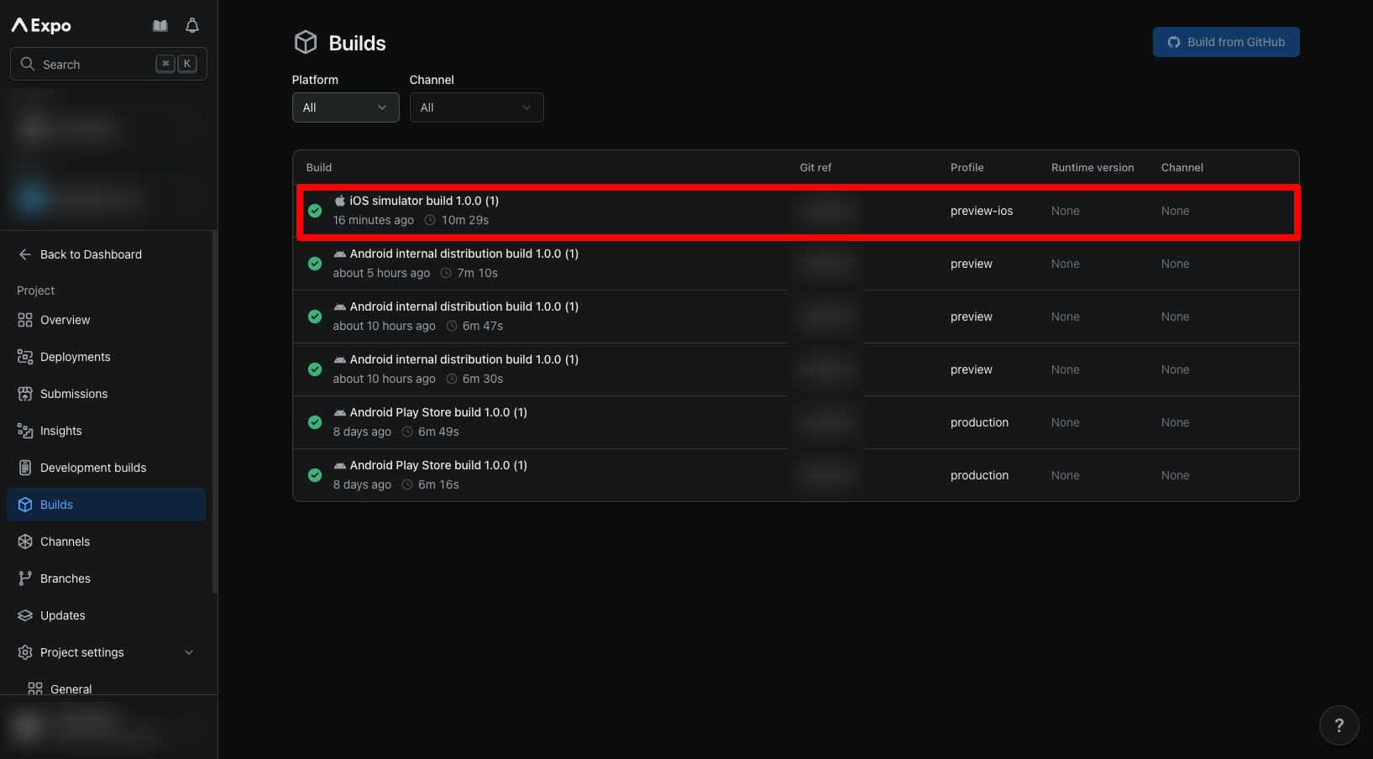The width and height of the screenshot is (1373, 759).
Task: Click the 16 minutes ago timestamp
Action: (x=374, y=220)
